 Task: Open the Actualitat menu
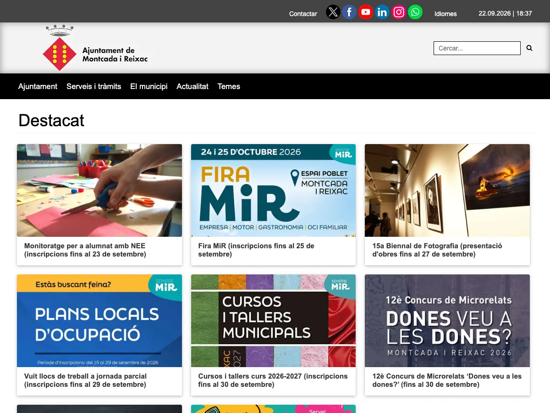[x=192, y=86]
